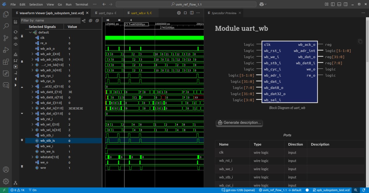
Task: Click the errors and warnings status indicator
Action: (18, 190)
